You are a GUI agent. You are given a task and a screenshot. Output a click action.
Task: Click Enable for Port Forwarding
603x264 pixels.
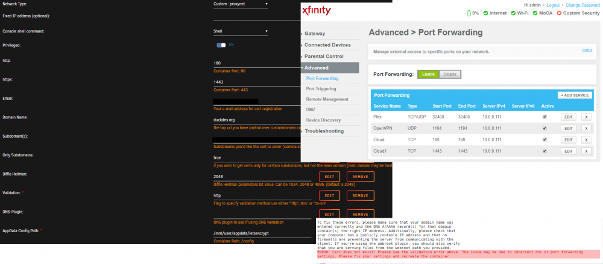(x=428, y=74)
